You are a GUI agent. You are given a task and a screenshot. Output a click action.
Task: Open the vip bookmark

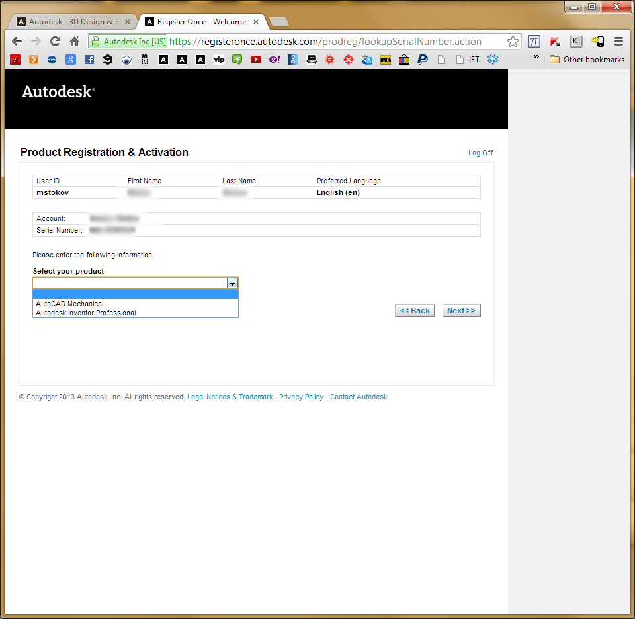pos(219,60)
